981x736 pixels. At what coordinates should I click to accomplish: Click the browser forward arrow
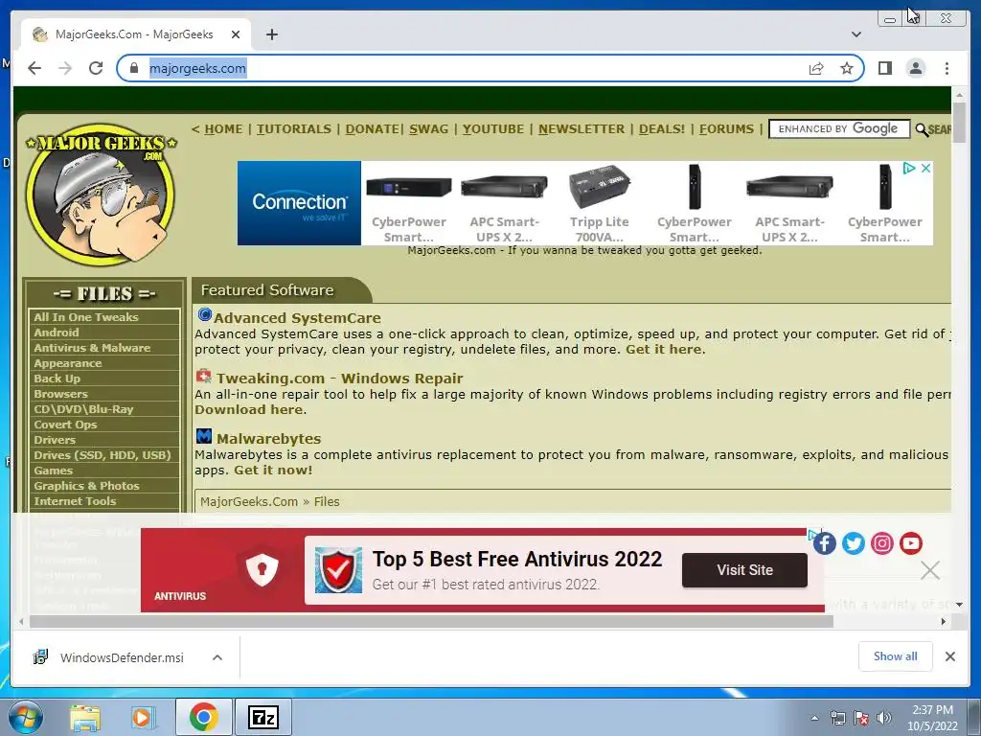point(65,68)
